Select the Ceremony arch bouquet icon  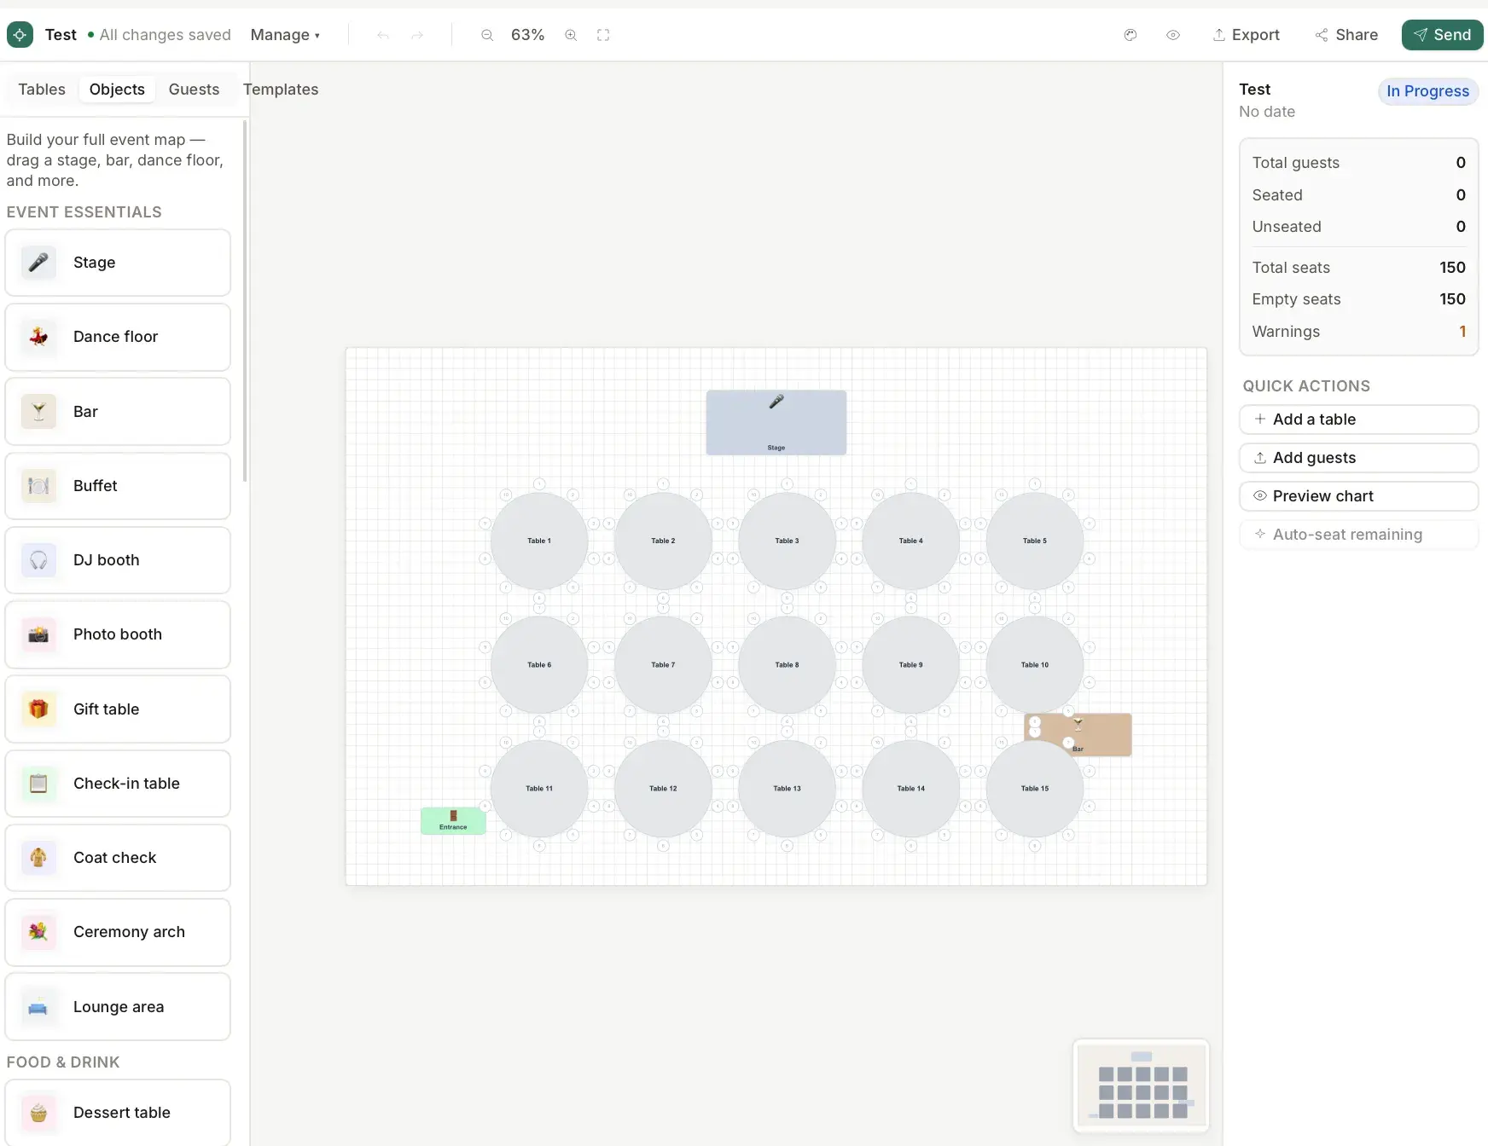tap(38, 932)
